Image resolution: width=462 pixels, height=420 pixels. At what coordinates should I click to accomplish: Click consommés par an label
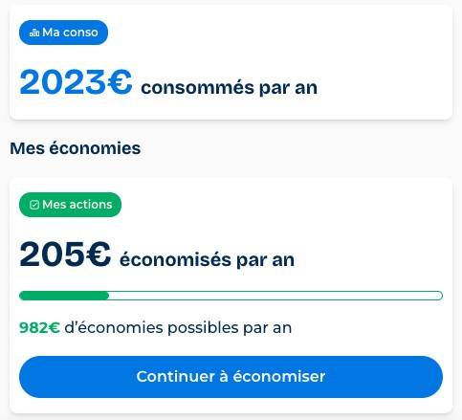tap(230, 88)
